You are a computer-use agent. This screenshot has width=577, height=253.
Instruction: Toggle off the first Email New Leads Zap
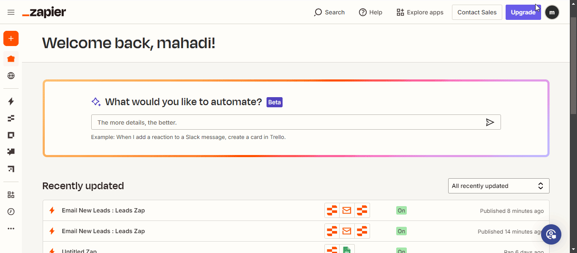400,210
